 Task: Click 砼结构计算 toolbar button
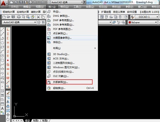[x=23, y=12]
